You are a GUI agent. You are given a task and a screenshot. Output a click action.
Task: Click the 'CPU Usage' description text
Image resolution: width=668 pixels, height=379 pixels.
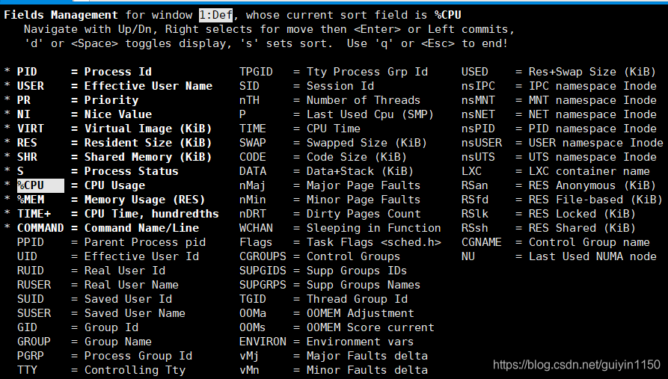coord(114,185)
